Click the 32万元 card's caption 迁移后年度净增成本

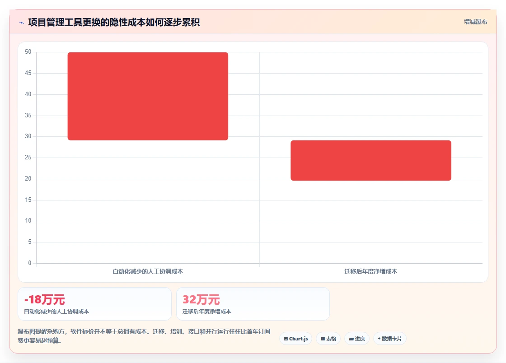(207, 312)
